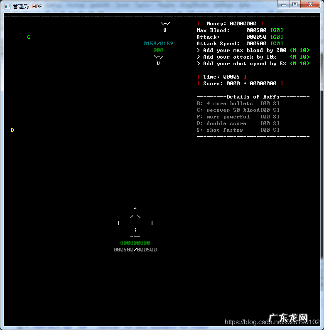Click the enemy health text 0159/0159
This screenshot has height=330, width=324.
pos(158,44)
